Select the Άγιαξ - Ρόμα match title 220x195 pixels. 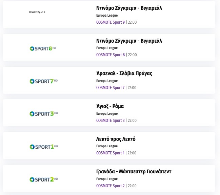(x=110, y=106)
